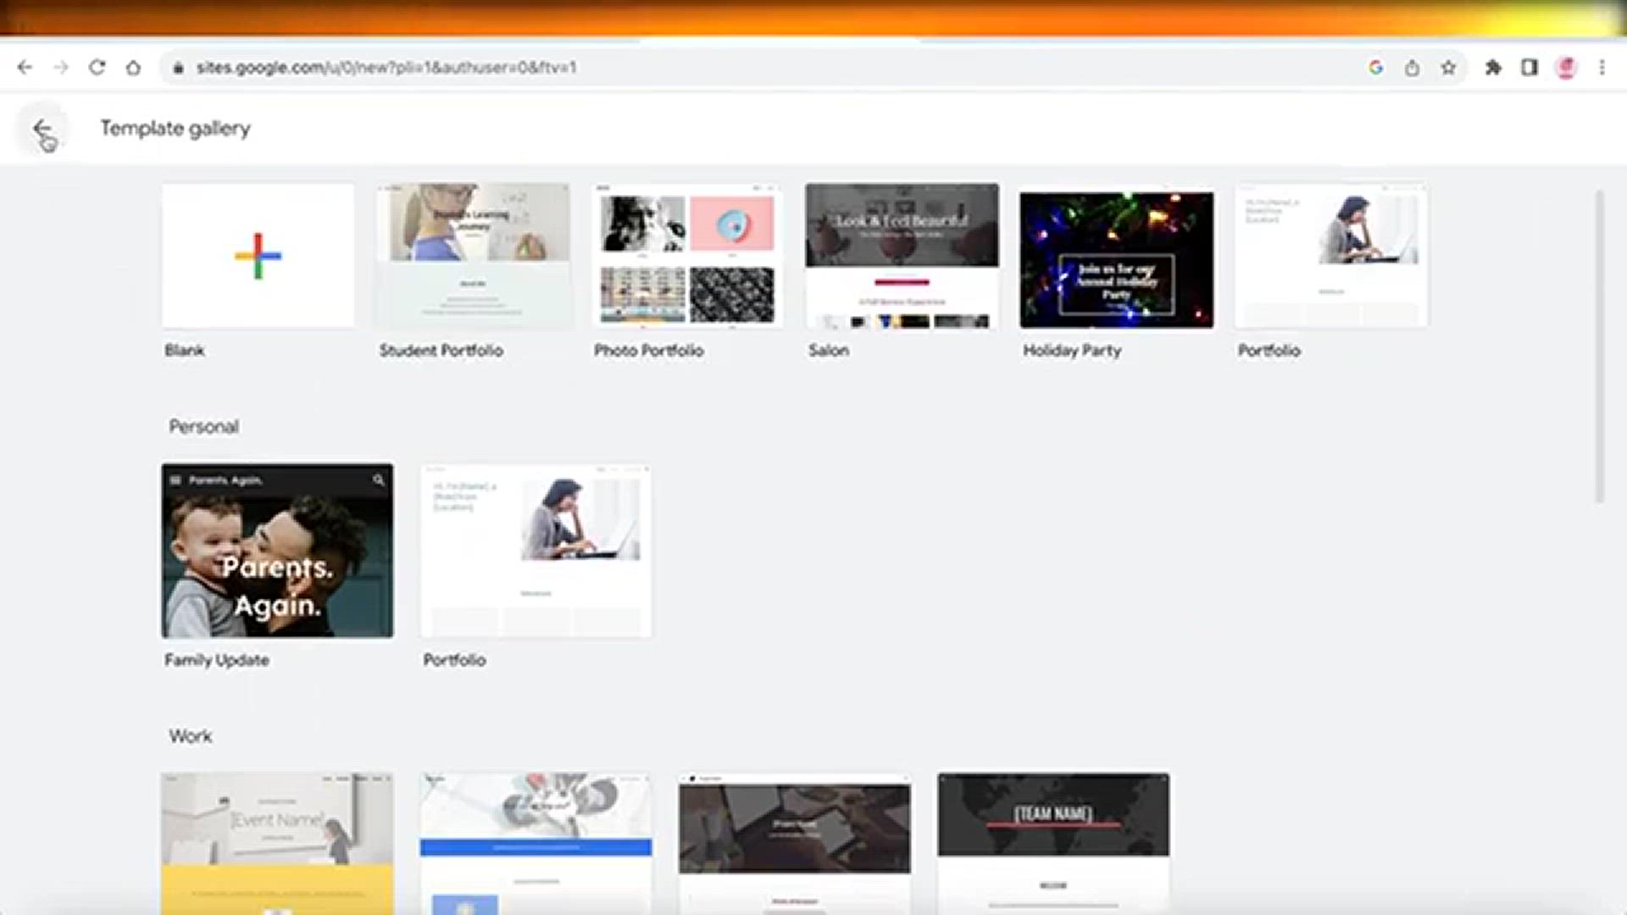Click the Work section heading
1627x915 pixels.
pos(190,736)
